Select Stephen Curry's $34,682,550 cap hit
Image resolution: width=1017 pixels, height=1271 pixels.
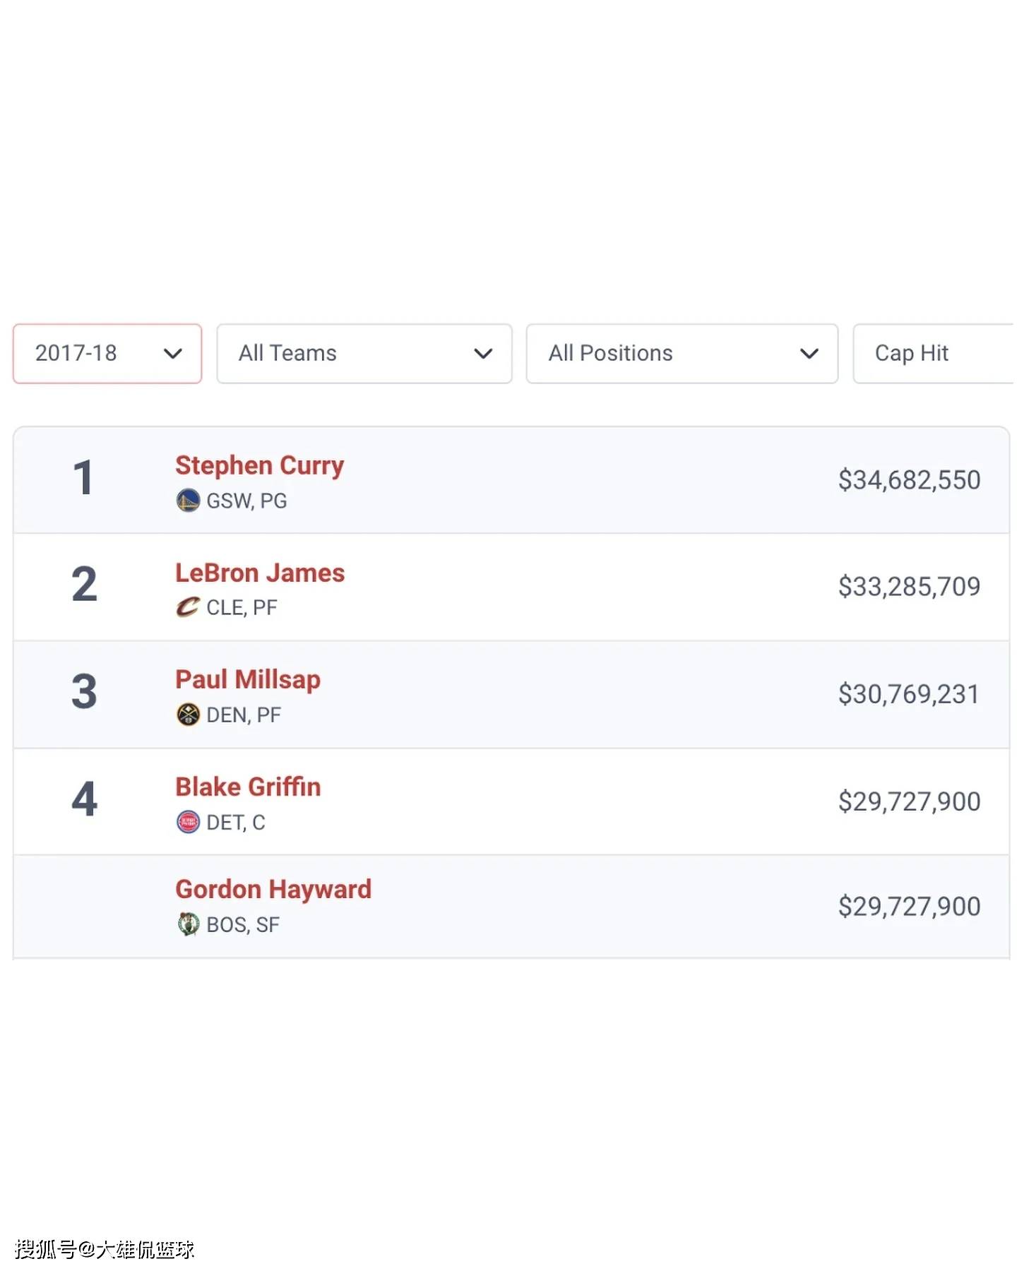[x=909, y=480]
